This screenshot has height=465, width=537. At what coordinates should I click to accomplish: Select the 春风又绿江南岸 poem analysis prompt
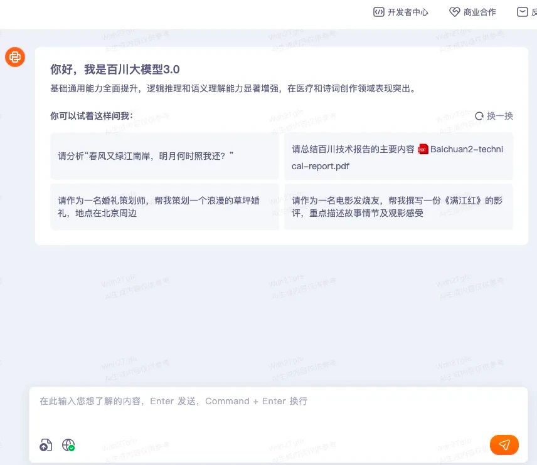click(165, 156)
